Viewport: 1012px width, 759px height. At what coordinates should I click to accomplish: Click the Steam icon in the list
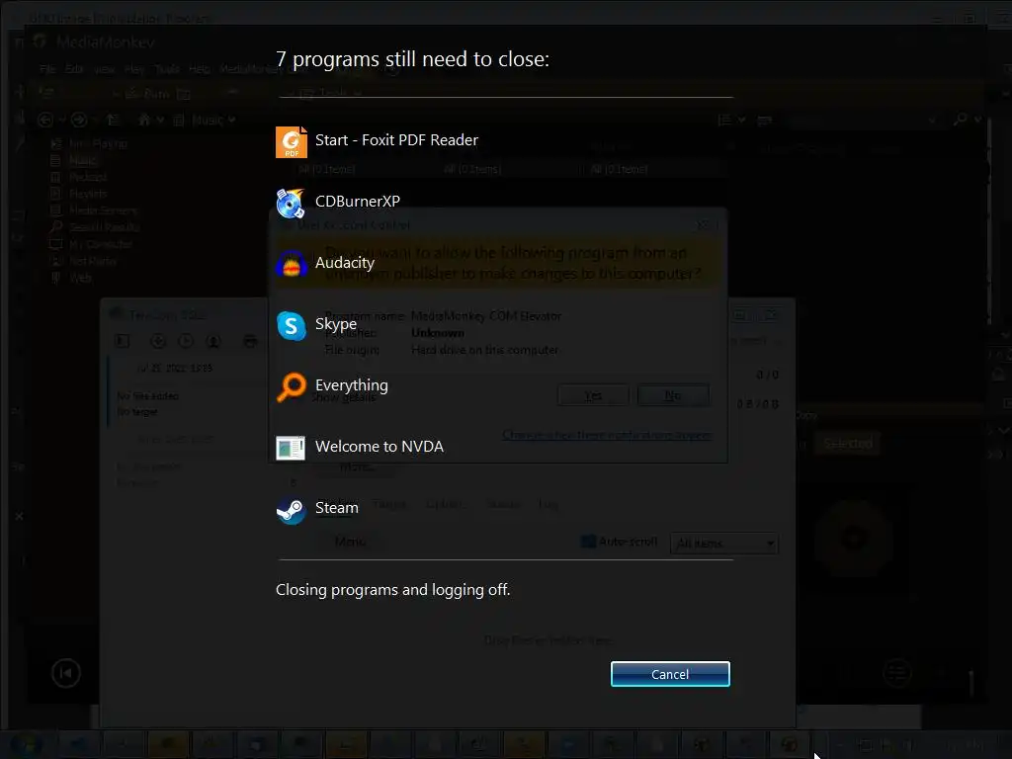[292, 510]
